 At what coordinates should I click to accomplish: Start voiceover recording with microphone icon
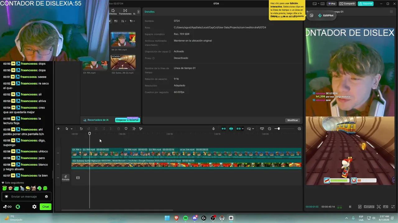coord(213,129)
